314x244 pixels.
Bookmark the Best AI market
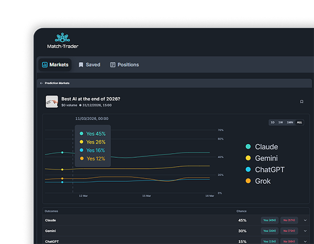click(x=301, y=101)
